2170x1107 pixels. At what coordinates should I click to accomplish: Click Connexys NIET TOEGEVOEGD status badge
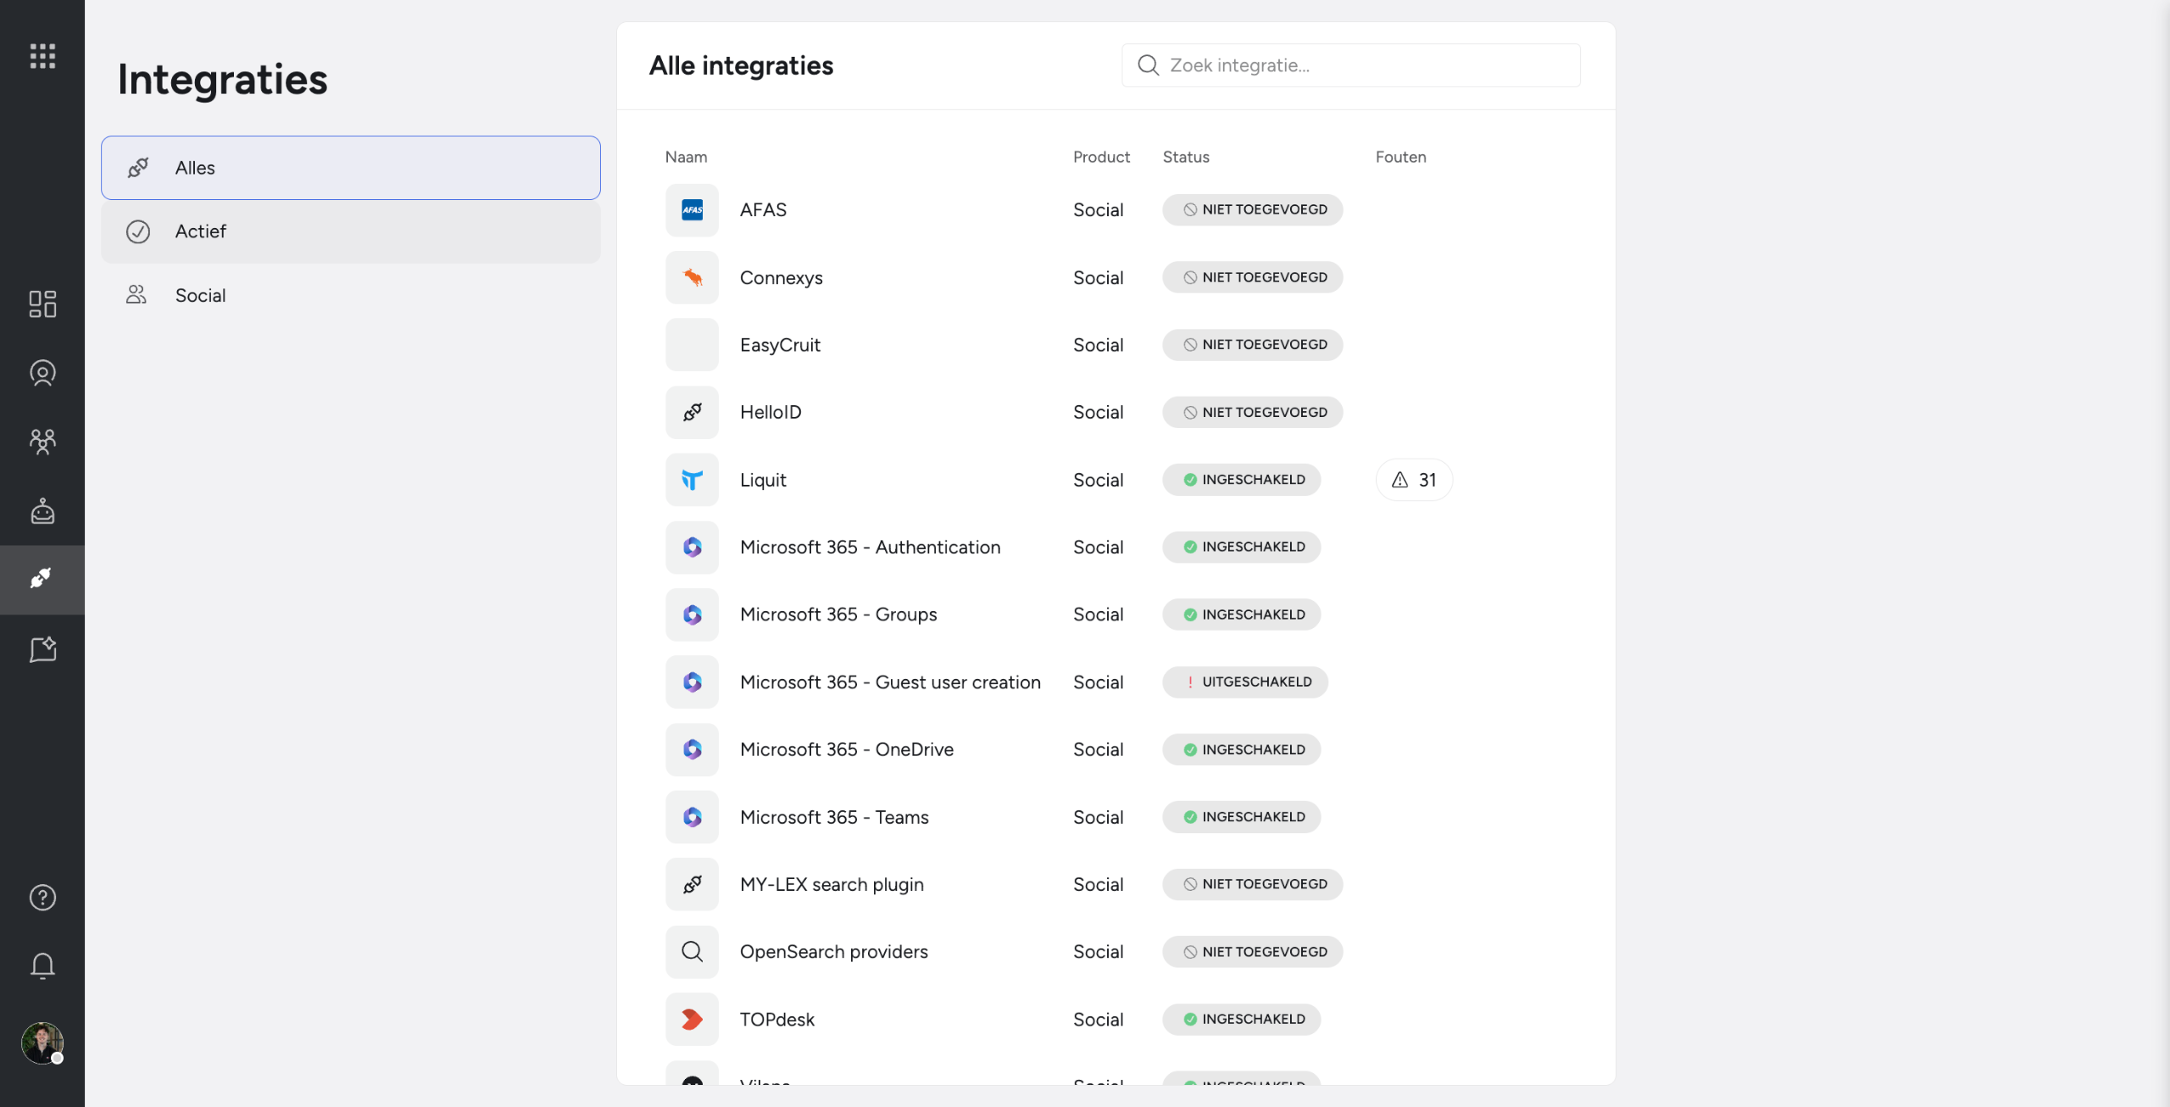(1252, 277)
